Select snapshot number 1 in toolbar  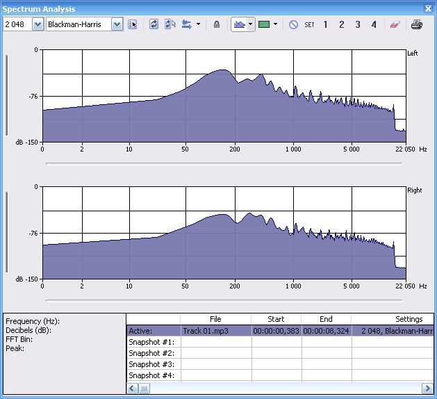325,24
